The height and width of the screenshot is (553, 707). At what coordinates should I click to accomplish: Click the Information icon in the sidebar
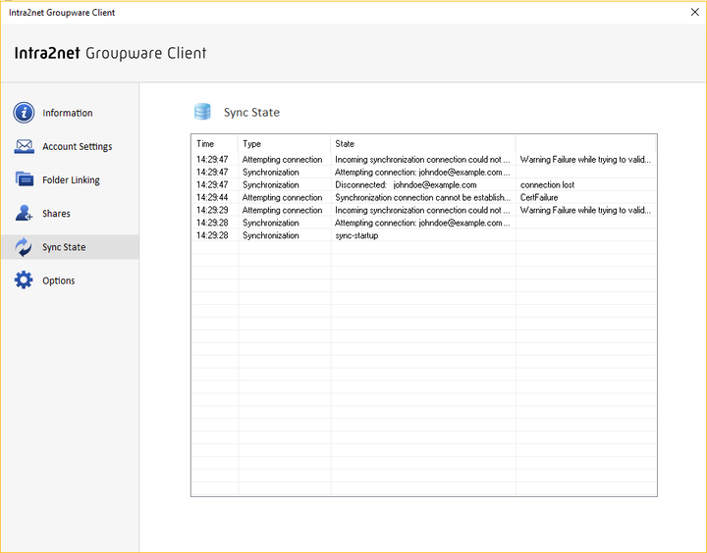(x=24, y=113)
